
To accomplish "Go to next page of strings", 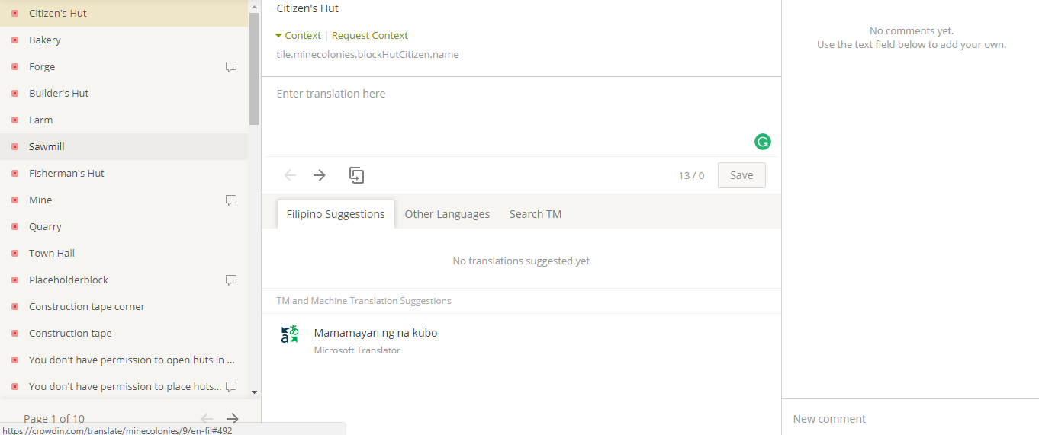I will [233, 418].
